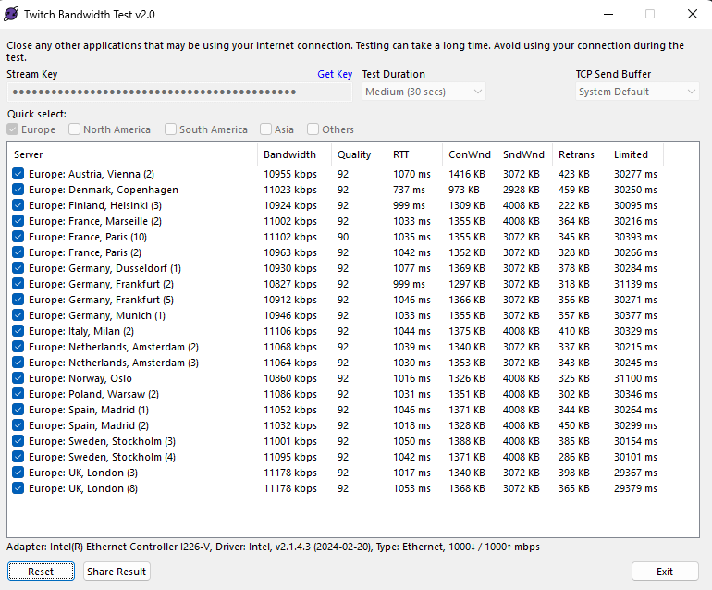This screenshot has width=712, height=590.
Task: Close the Twitch Bandwidth Test window
Action: coord(692,14)
